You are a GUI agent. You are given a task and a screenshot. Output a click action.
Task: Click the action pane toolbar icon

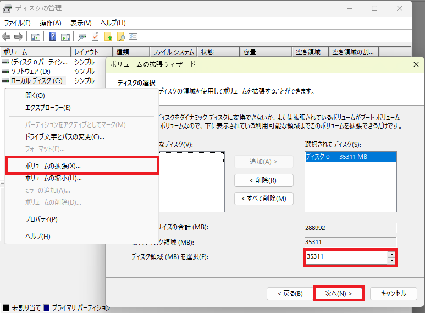point(65,37)
